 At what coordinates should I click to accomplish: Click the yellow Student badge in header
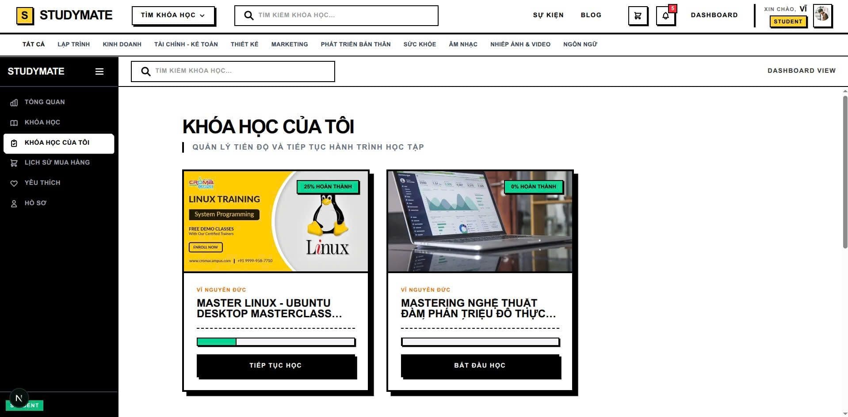[x=788, y=22]
